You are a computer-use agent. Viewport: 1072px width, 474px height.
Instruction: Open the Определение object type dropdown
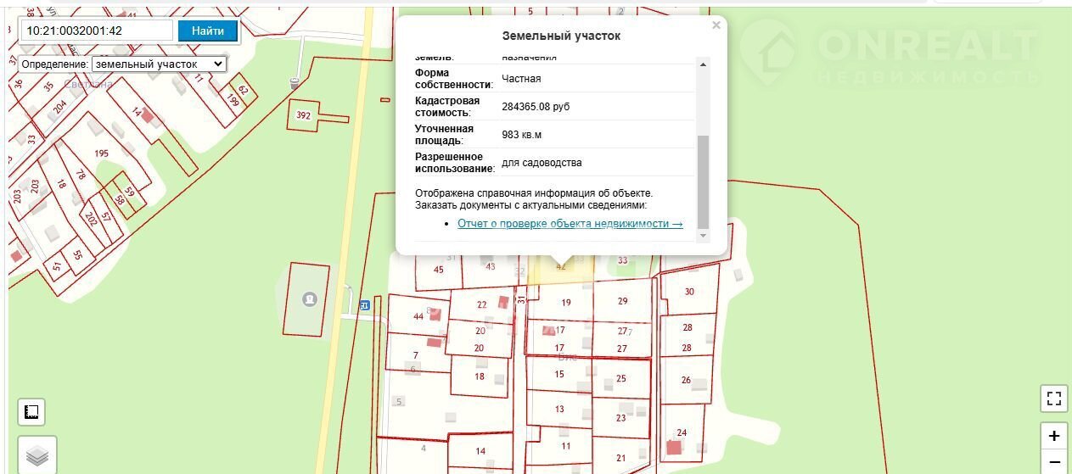tap(159, 64)
